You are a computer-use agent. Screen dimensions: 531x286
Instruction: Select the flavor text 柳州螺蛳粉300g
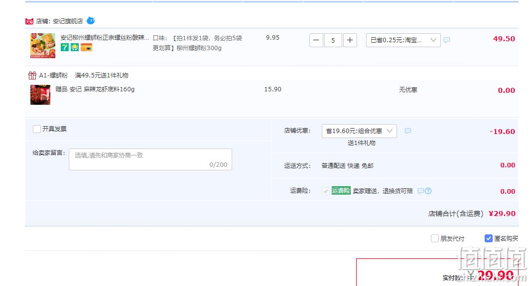tap(199, 48)
